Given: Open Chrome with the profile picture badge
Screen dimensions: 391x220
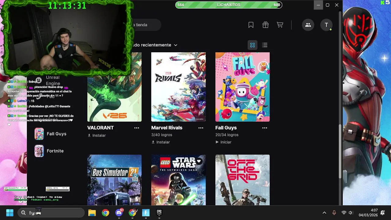Looking at the screenshot, I should pos(133,213).
